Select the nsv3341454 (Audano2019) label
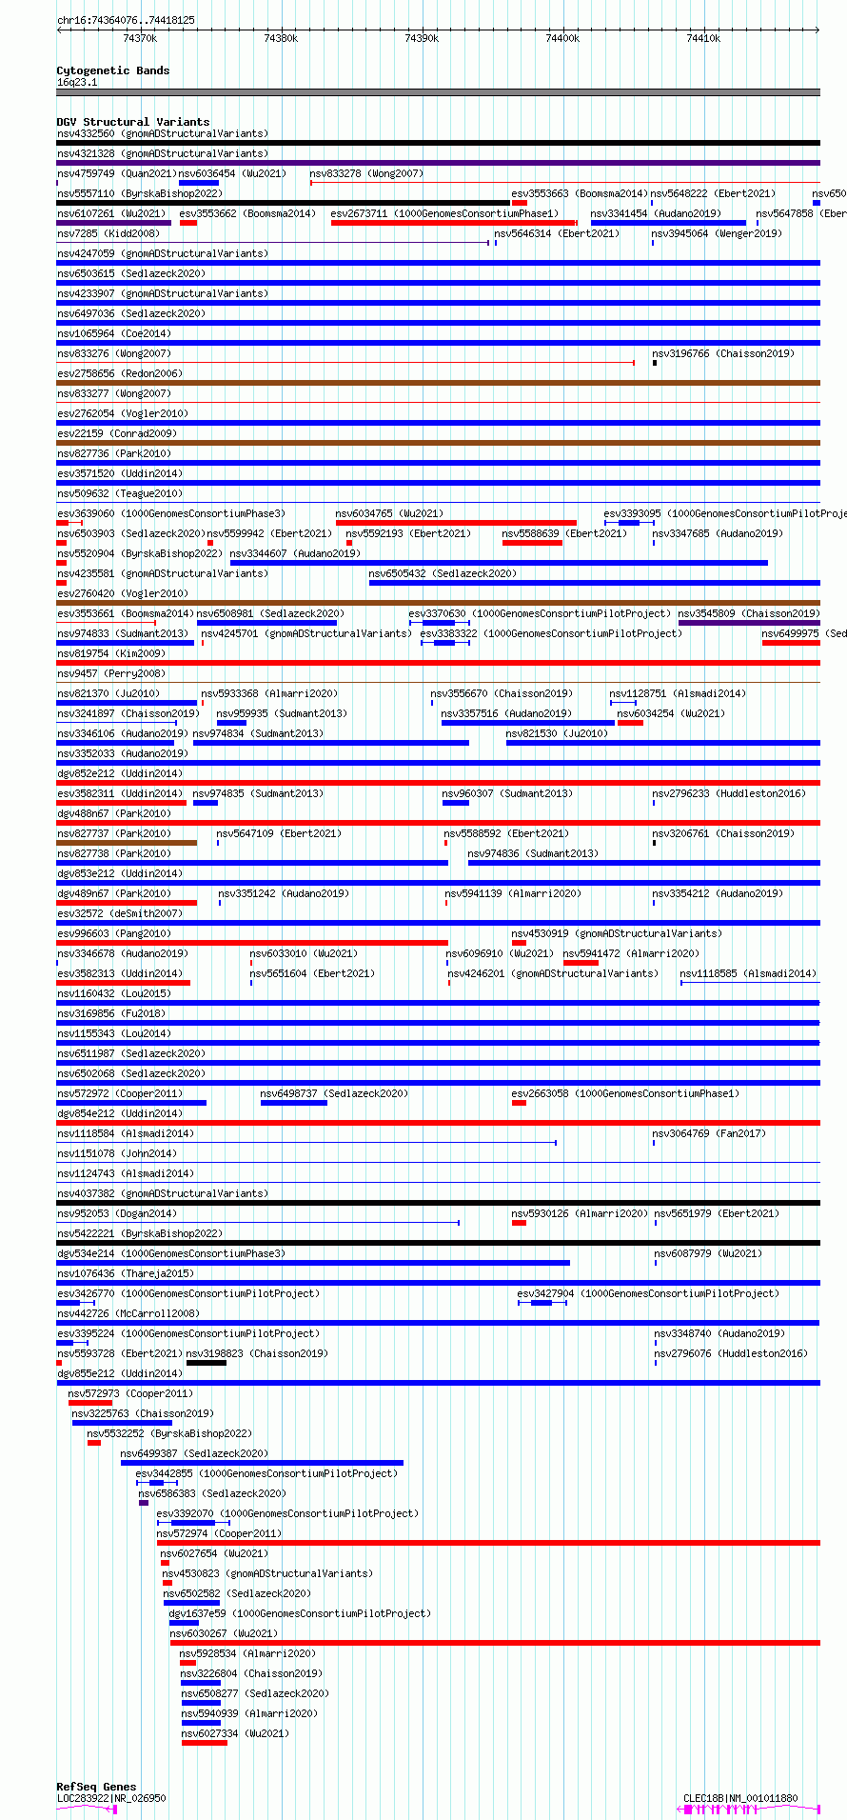Image resolution: width=847 pixels, height=1820 pixels. tap(656, 213)
